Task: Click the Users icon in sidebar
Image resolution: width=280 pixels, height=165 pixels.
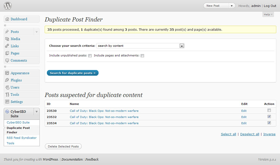Action: (7, 87)
